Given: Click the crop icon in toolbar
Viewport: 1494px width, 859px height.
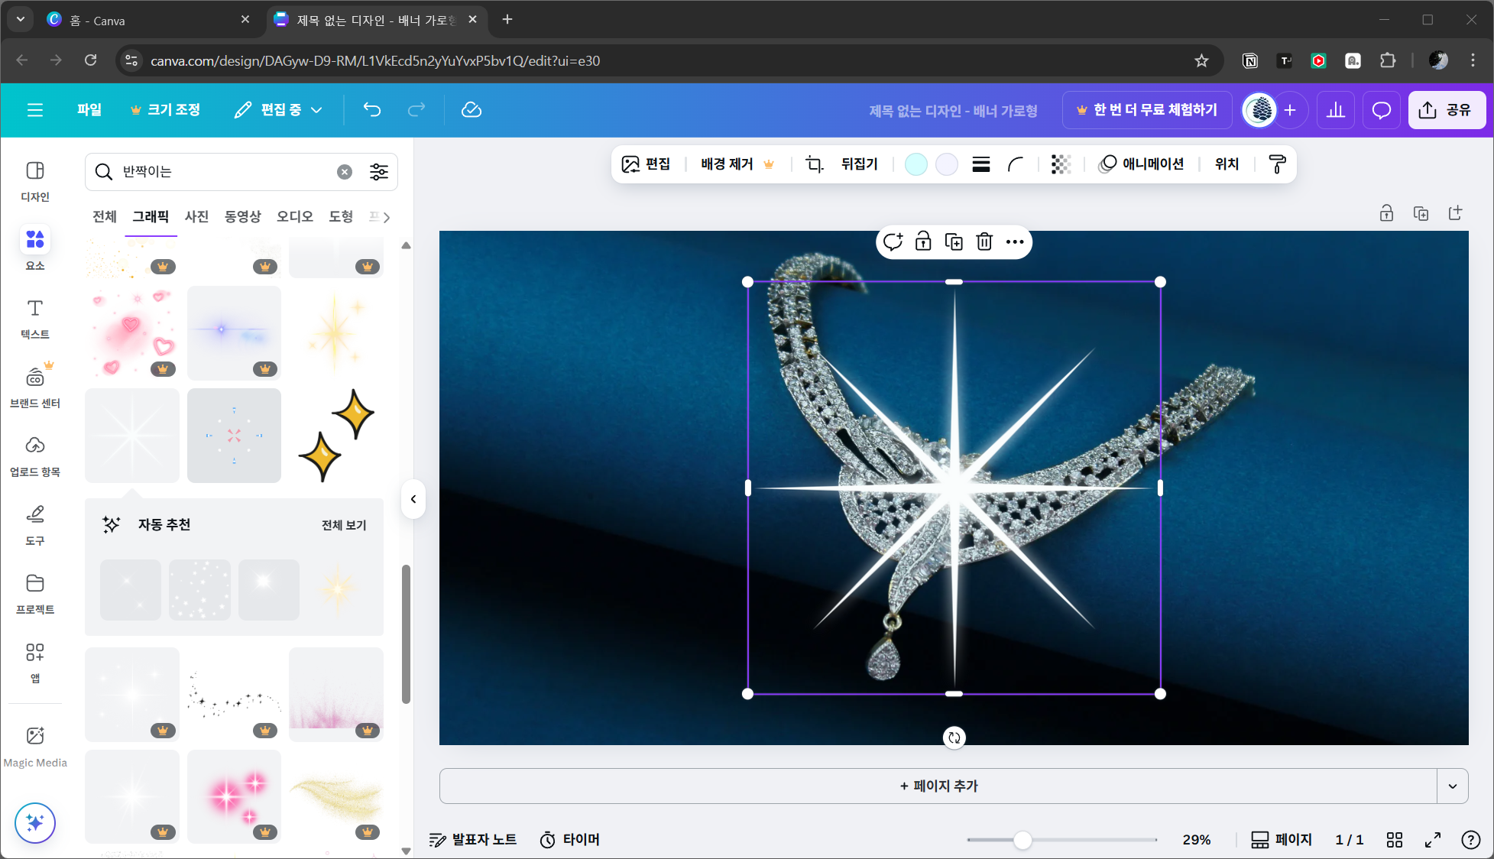Looking at the screenshot, I should point(815,164).
